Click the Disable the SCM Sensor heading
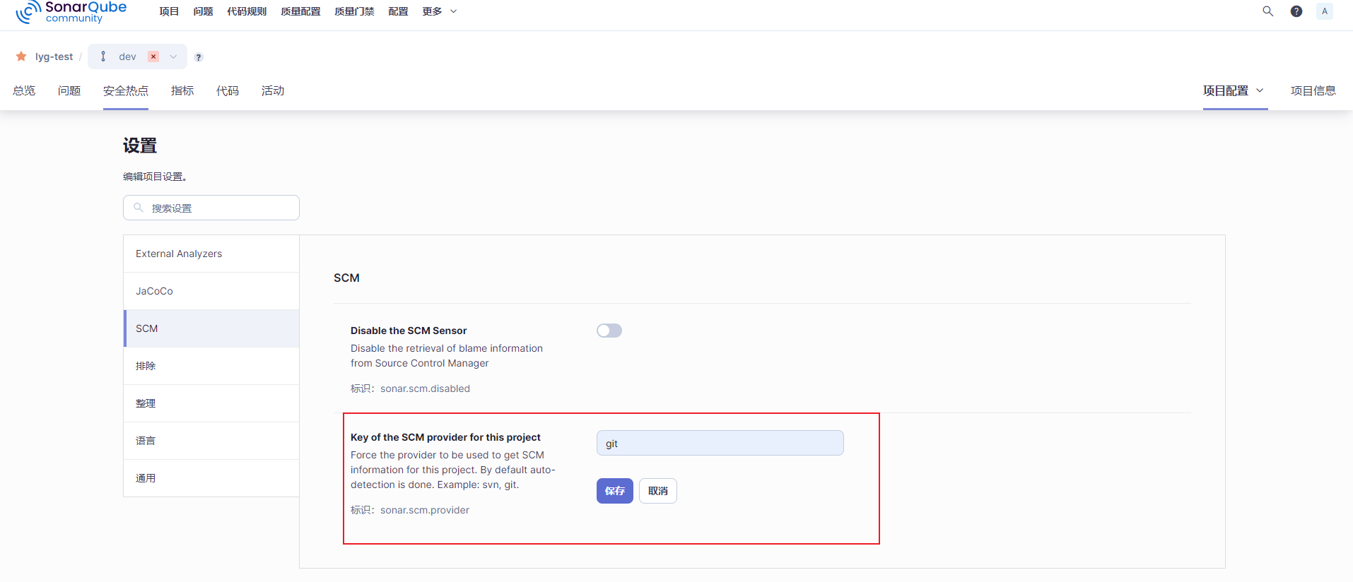This screenshot has height=582, width=1353. pyautogui.click(x=409, y=331)
